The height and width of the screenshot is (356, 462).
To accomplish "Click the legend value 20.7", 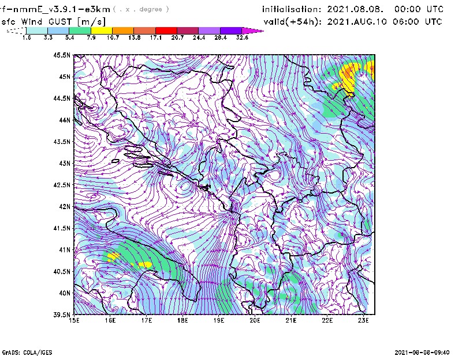I will click(x=177, y=37).
